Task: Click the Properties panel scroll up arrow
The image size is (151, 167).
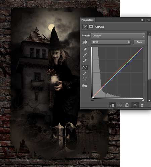Action: [149, 33]
